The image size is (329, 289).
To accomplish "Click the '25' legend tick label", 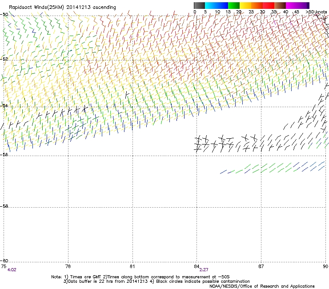I will (x=251, y=12).
